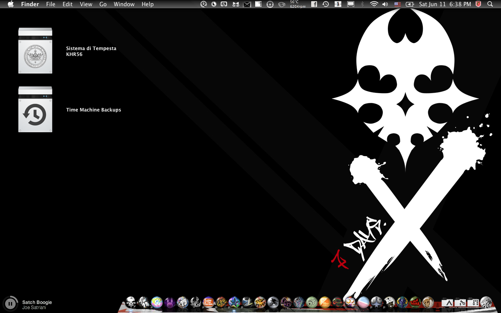Pause the Satch Boogie song
501x313 pixels.
pos(10,303)
